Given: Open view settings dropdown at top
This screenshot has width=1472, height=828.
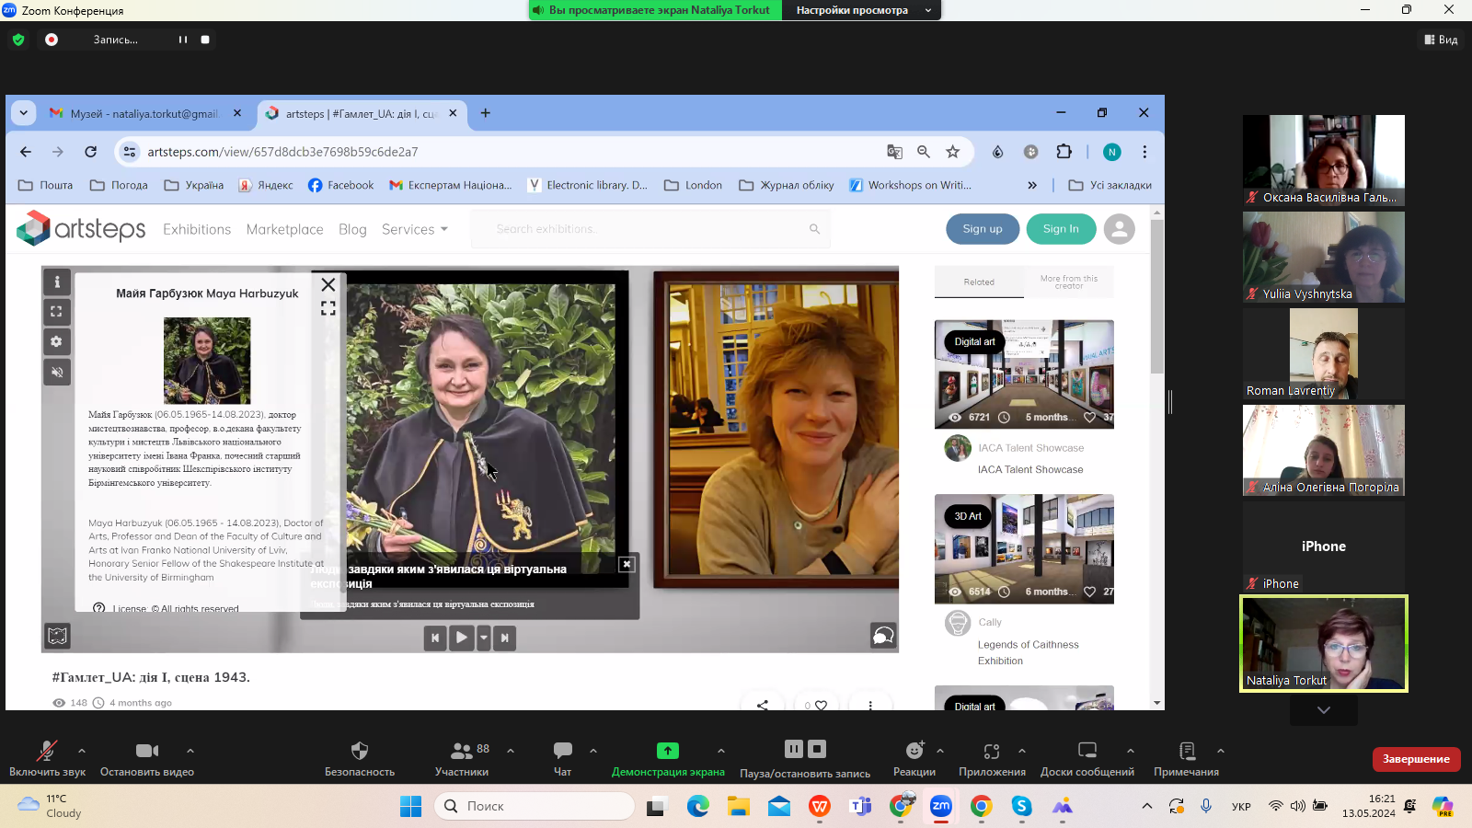Looking at the screenshot, I should tap(864, 10).
